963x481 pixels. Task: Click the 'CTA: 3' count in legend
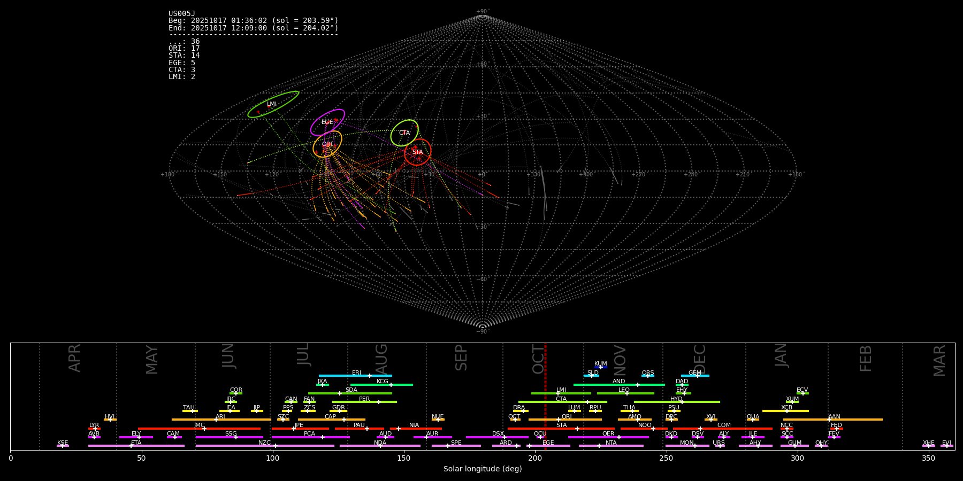click(x=182, y=70)
